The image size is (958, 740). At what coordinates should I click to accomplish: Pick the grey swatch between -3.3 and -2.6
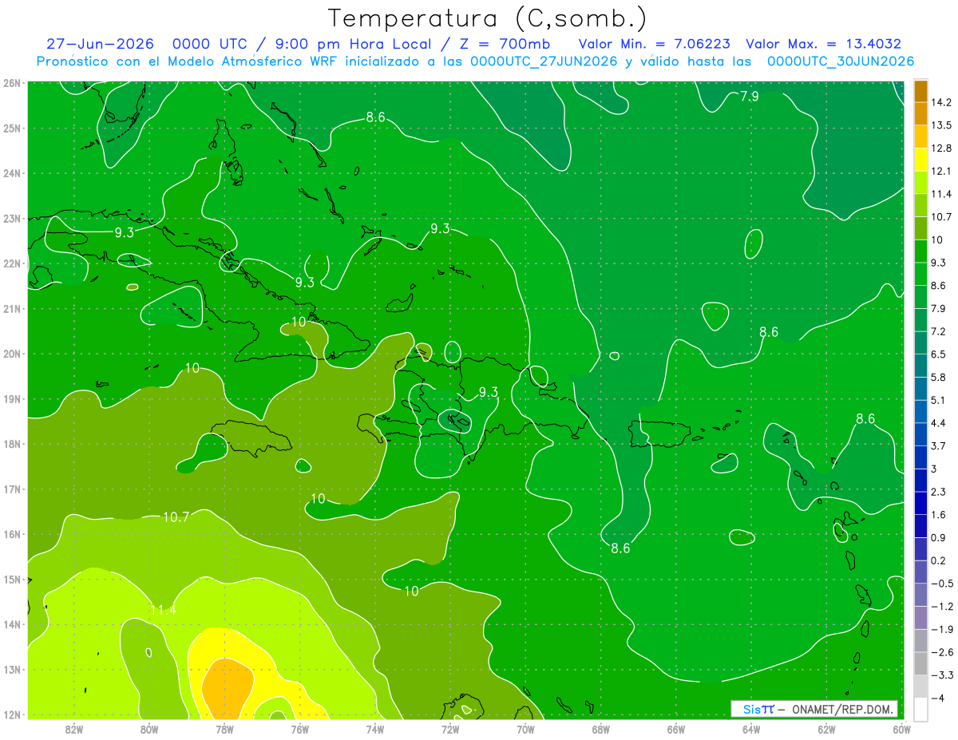tap(921, 663)
